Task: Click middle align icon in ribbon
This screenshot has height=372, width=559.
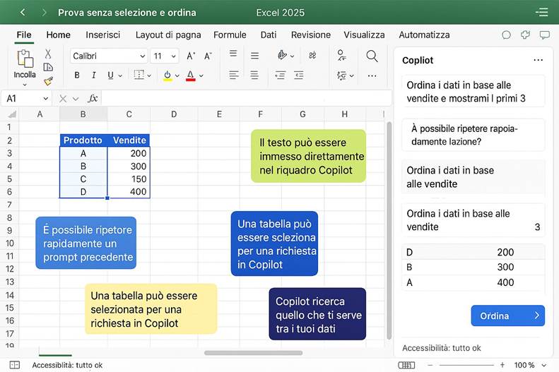Action: click(254, 56)
